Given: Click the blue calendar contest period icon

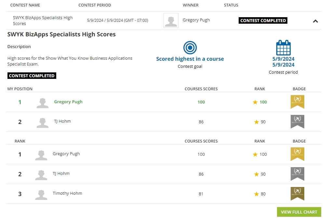Looking at the screenshot, I should [x=283, y=48].
